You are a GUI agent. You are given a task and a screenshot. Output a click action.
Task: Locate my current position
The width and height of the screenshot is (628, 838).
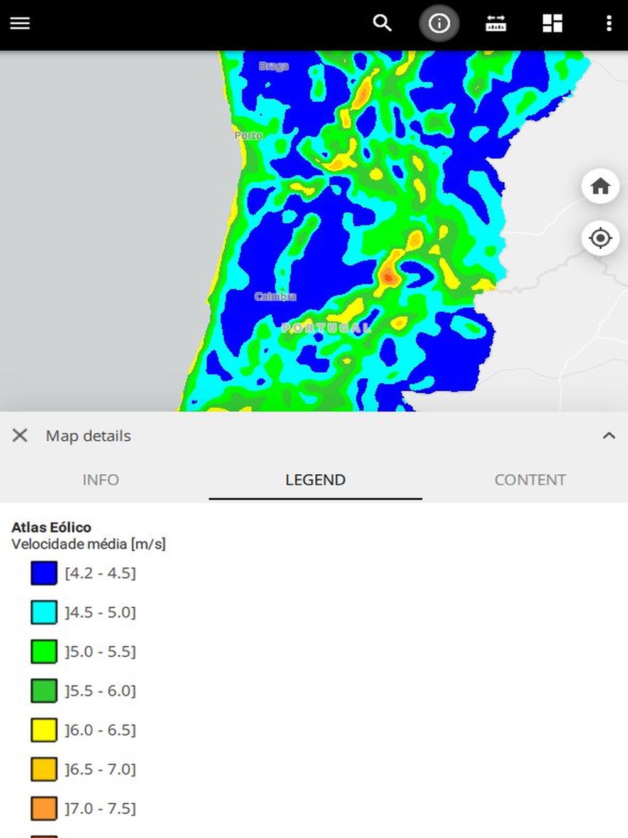tap(600, 238)
